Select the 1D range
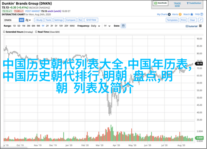 click(x=14, y=26)
